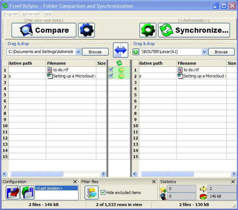This screenshot has width=238, height=210.
Task: Open the Program menu
Action: [11, 14]
